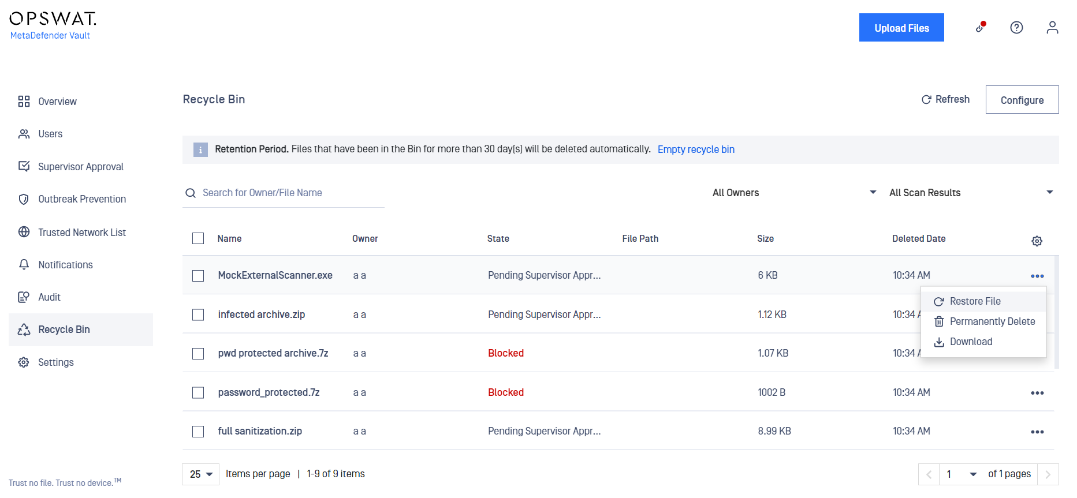The height and width of the screenshot is (498, 1077).
Task: Click the Overview grid icon in sidebar
Action: [24, 102]
